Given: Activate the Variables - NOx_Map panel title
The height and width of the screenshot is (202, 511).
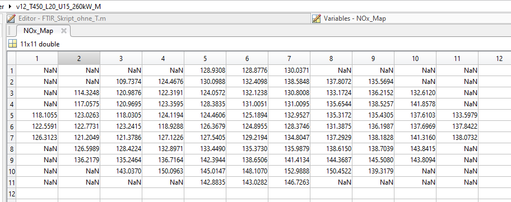Looking at the screenshot, I should tap(355, 18).
